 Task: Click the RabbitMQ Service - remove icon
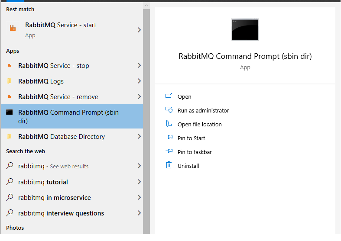click(x=10, y=96)
